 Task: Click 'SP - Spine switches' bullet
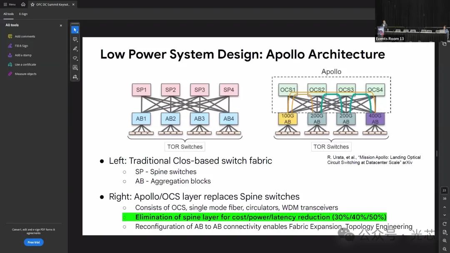166,171
